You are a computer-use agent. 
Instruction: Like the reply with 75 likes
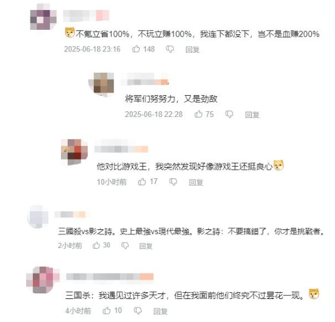point(198,114)
